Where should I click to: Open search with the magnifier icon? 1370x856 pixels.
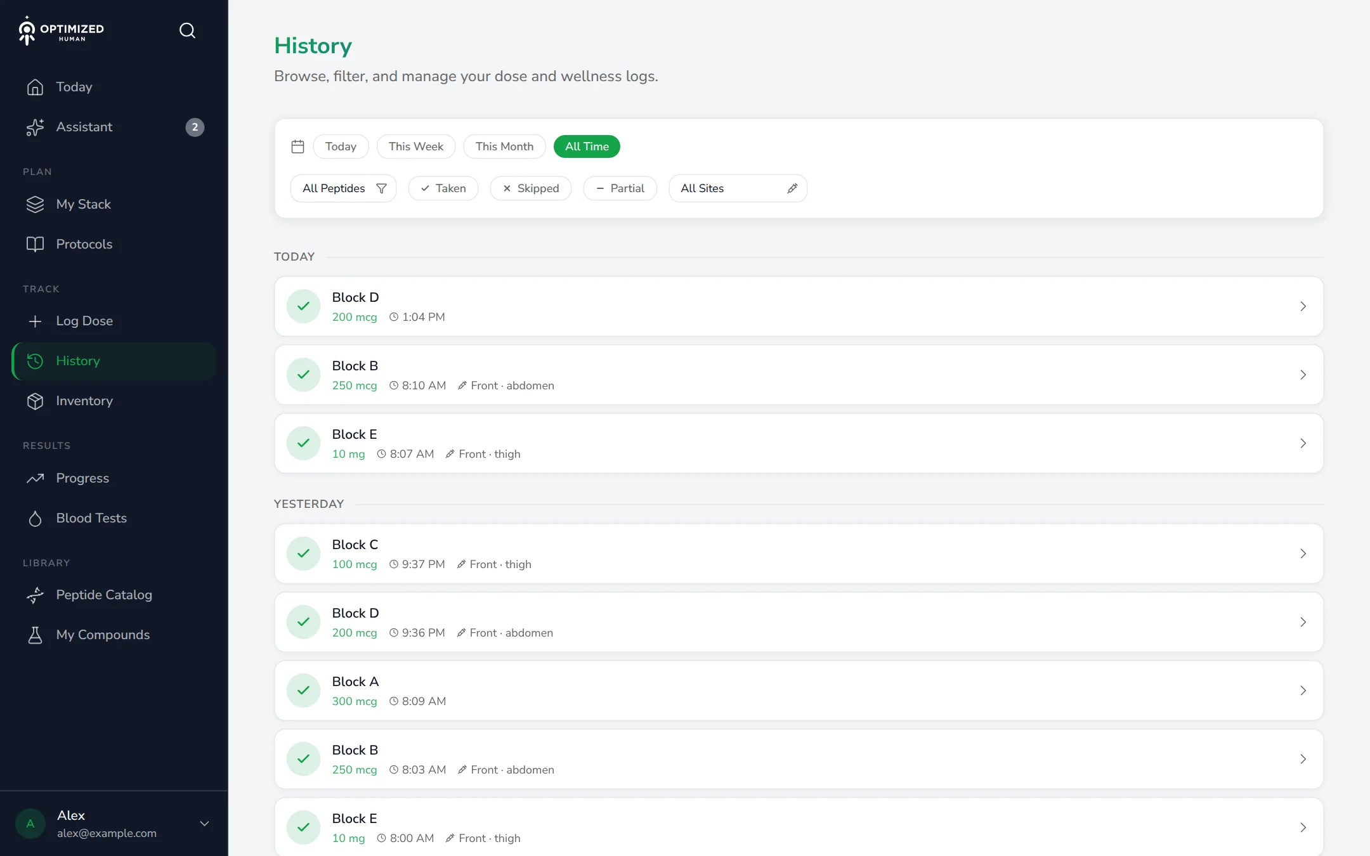187,30
